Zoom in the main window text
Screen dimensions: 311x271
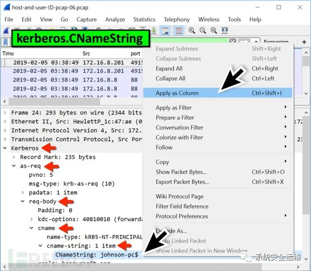tap(192, 30)
